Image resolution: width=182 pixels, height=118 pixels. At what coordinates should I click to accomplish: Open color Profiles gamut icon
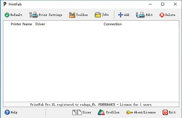[x=101, y=112]
